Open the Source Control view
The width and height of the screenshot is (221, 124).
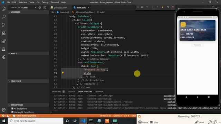[x=4, y=25]
